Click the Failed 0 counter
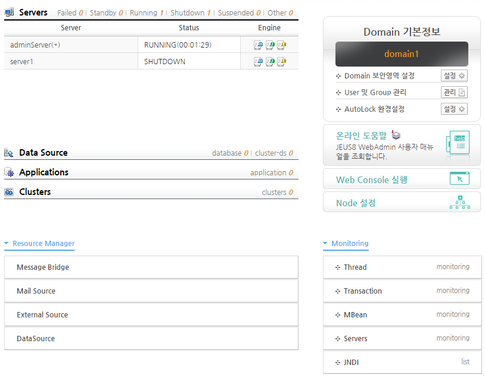 tap(70, 13)
